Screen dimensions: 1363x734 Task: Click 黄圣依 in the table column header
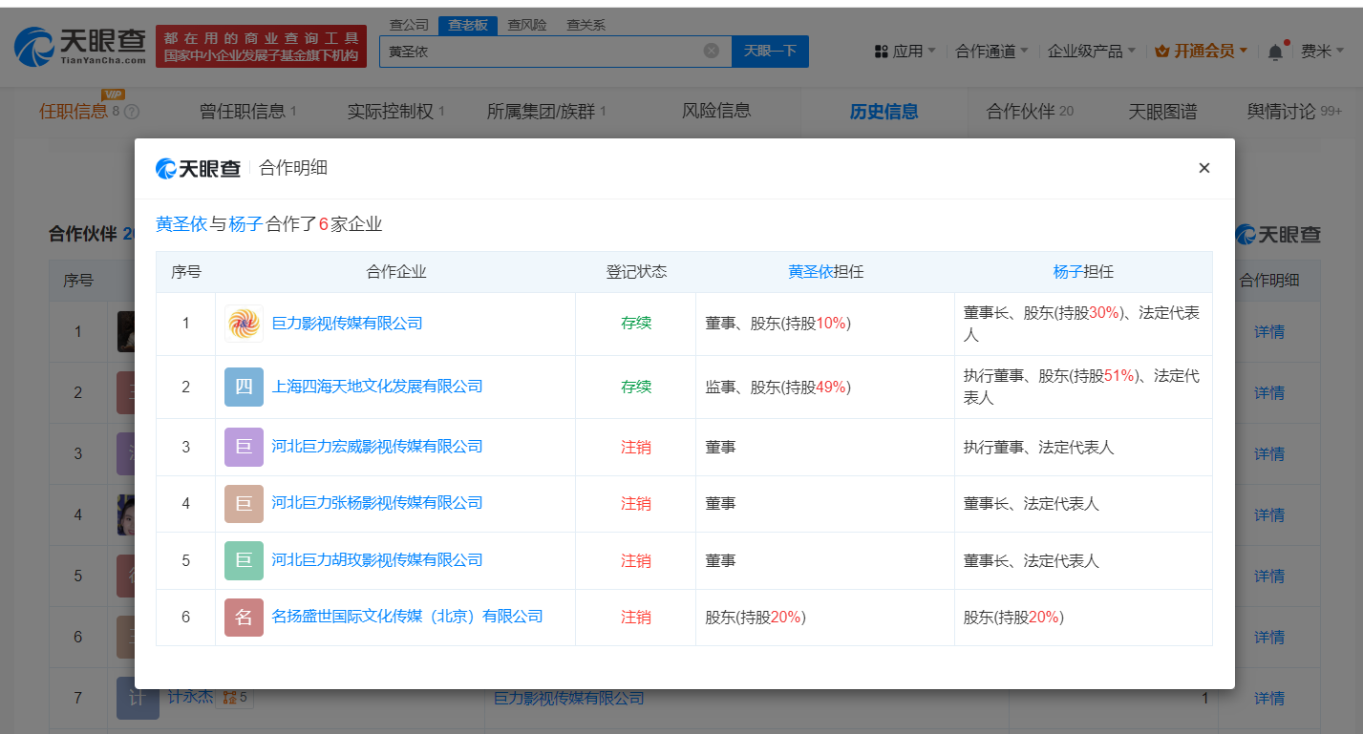[810, 272]
